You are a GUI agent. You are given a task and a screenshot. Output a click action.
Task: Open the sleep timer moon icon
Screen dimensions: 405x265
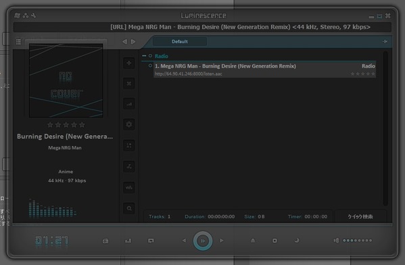297,241
